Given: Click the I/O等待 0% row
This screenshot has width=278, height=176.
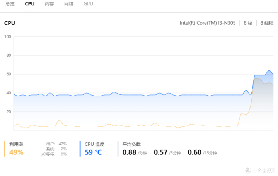Looking at the screenshot, I should point(53,154).
